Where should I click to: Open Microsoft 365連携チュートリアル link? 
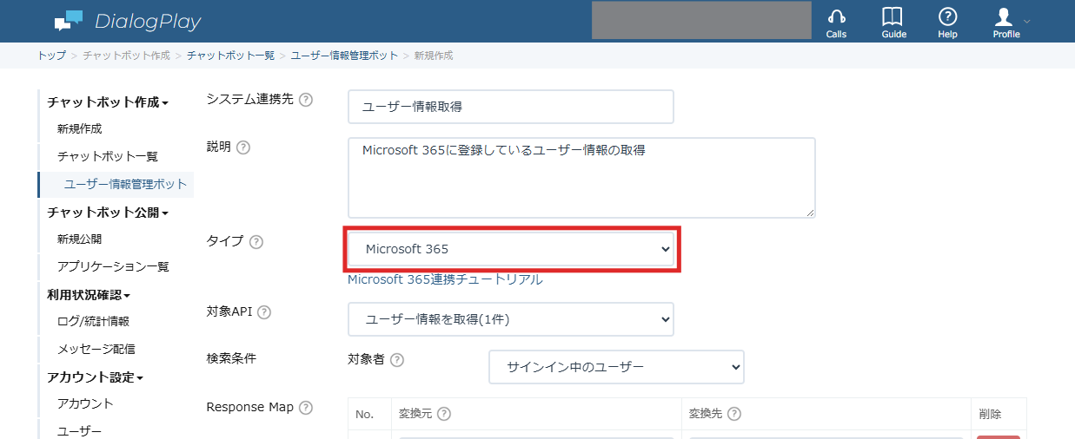pos(445,279)
